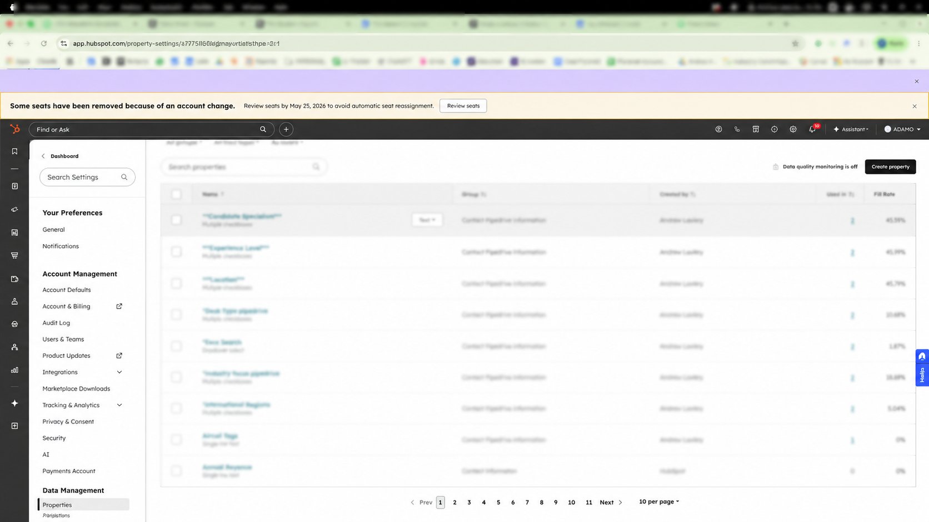
Task: Open the Settings gear icon in top bar
Action: (x=793, y=129)
